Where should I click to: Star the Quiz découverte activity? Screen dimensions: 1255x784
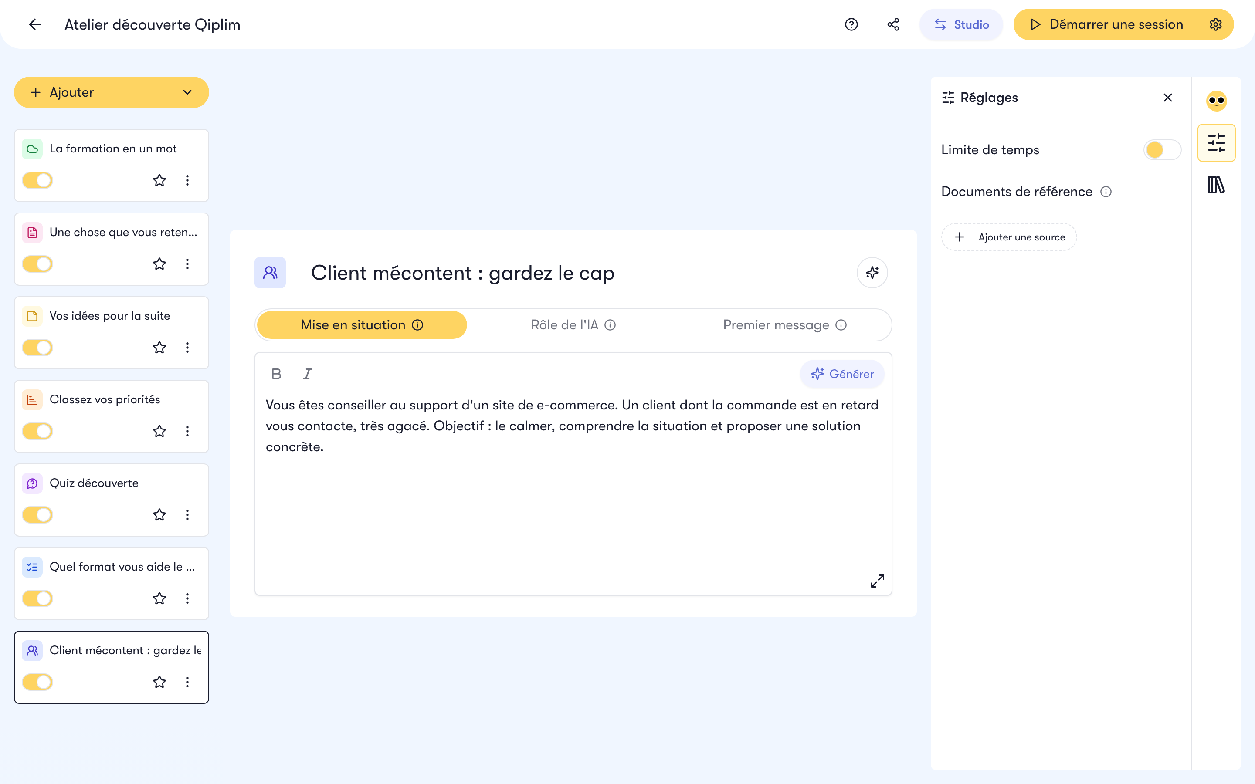point(159,515)
